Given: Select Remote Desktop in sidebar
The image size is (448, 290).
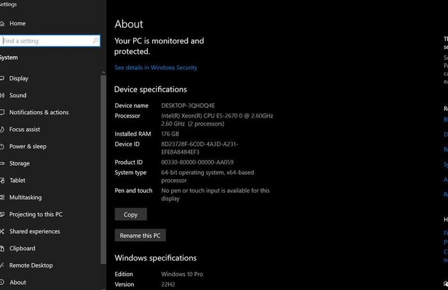Looking at the screenshot, I should click(x=31, y=266).
